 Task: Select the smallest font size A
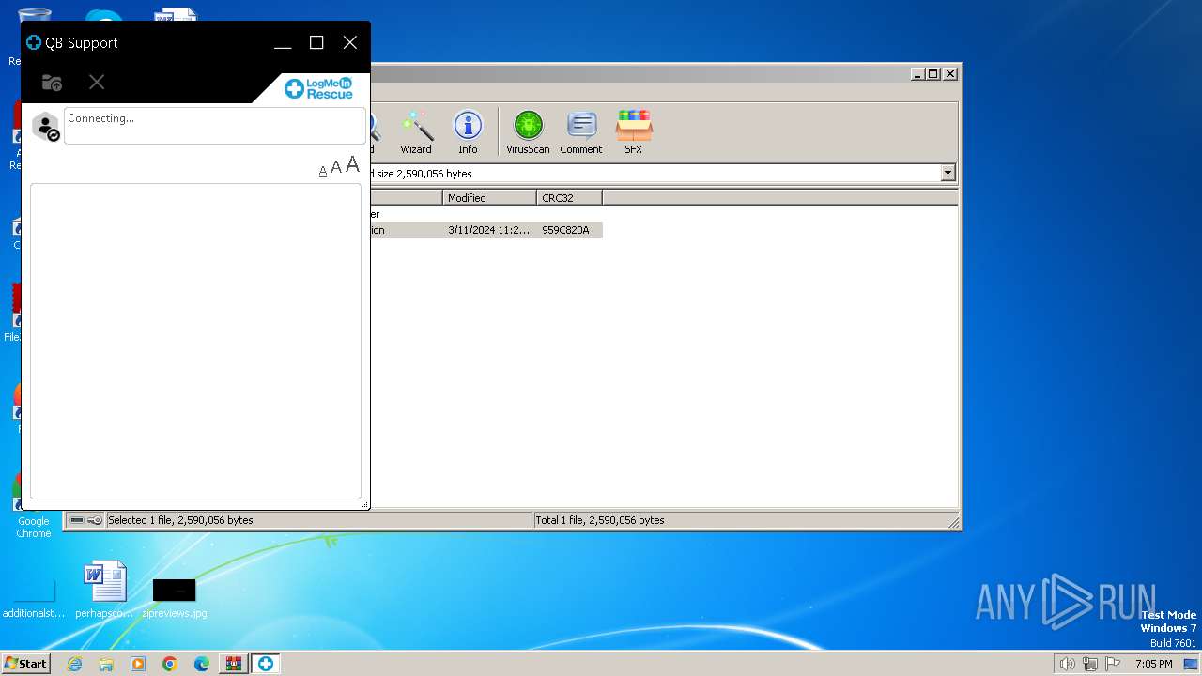(323, 171)
